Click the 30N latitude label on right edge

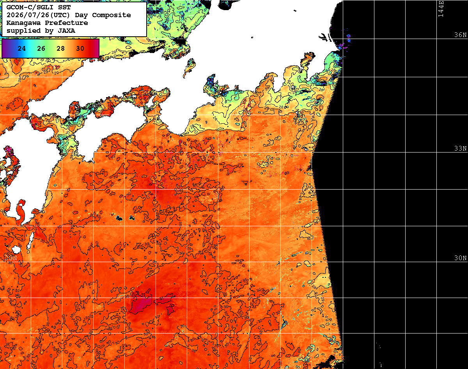pyautogui.click(x=460, y=258)
